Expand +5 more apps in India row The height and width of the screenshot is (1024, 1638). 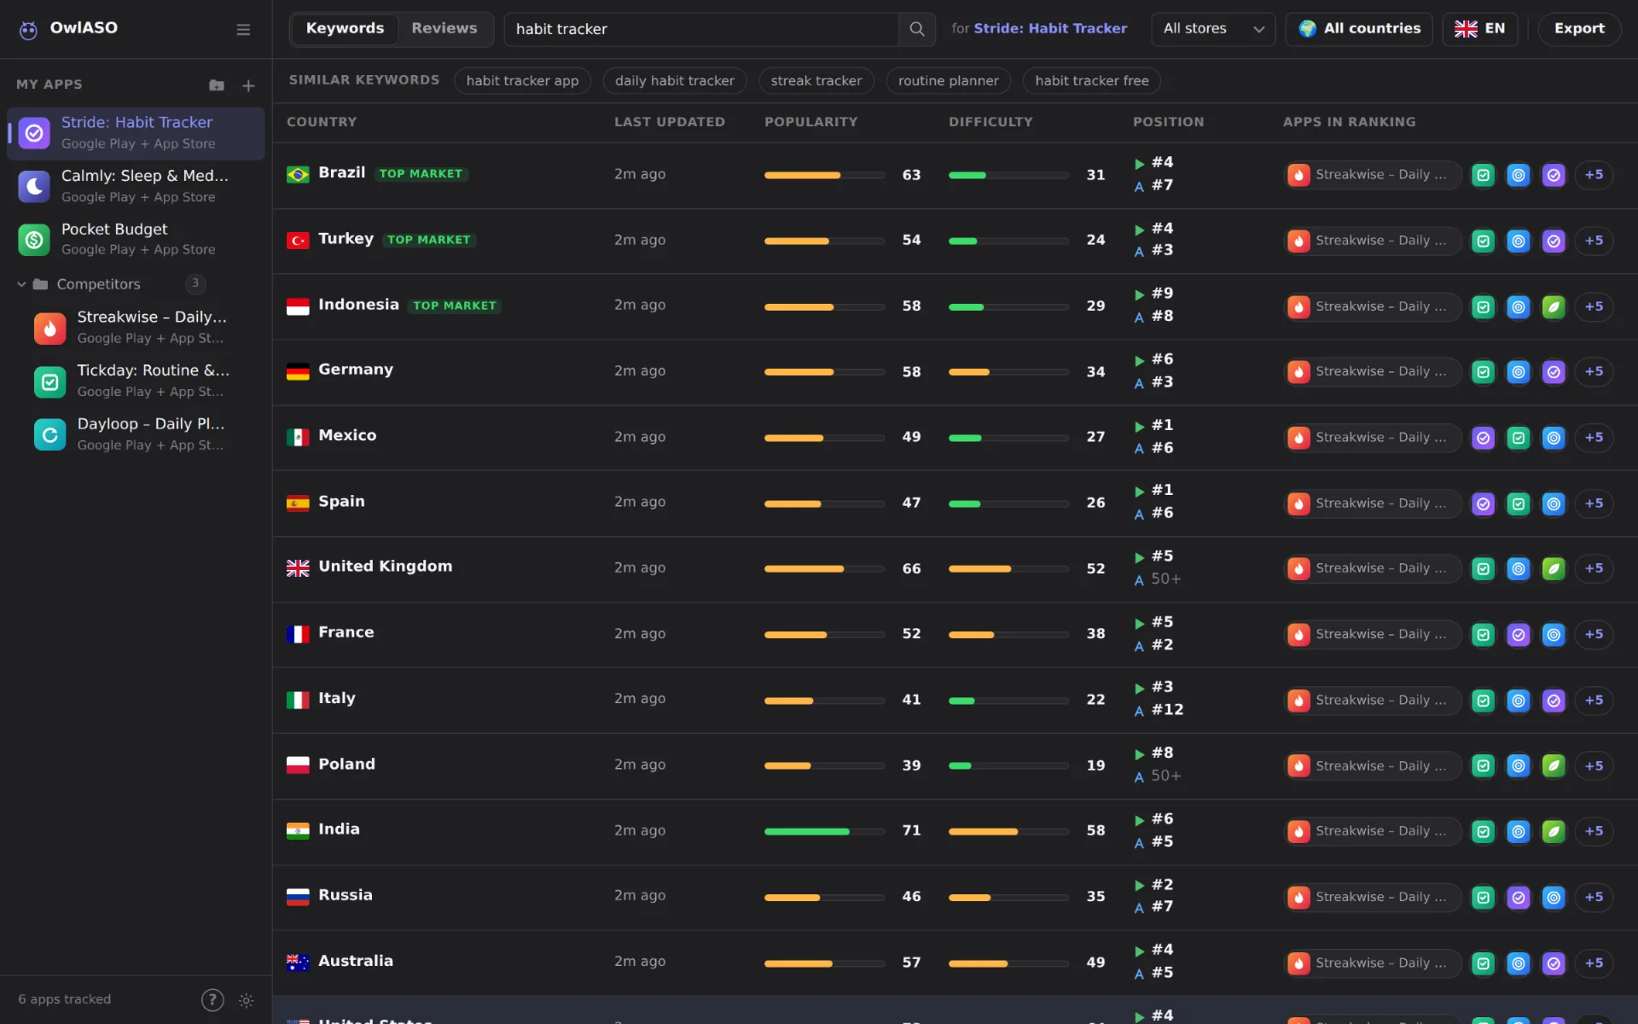tap(1594, 831)
